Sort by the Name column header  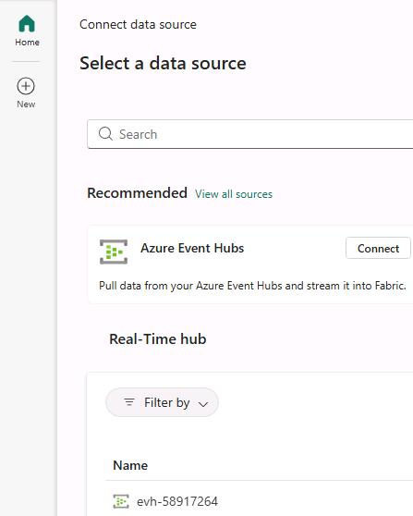(x=130, y=465)
